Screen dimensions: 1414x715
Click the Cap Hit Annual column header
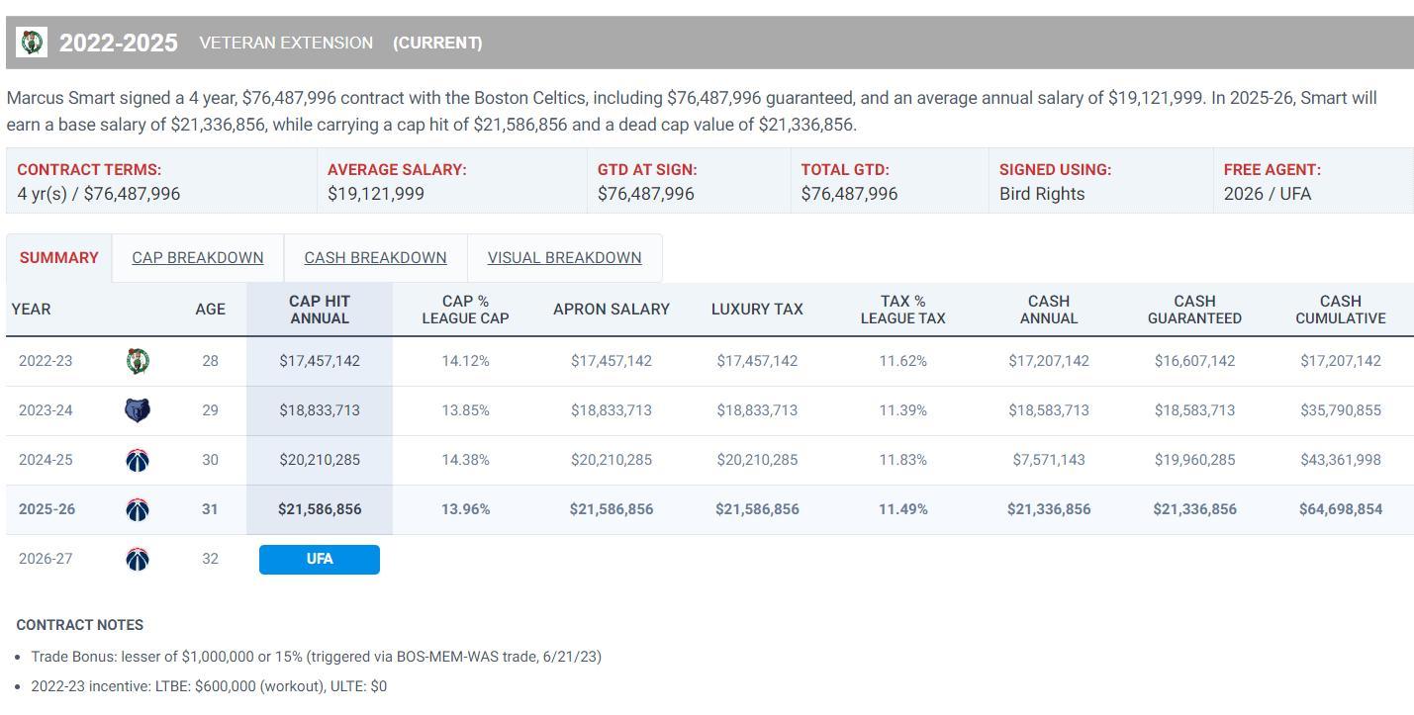pos(320,310)
